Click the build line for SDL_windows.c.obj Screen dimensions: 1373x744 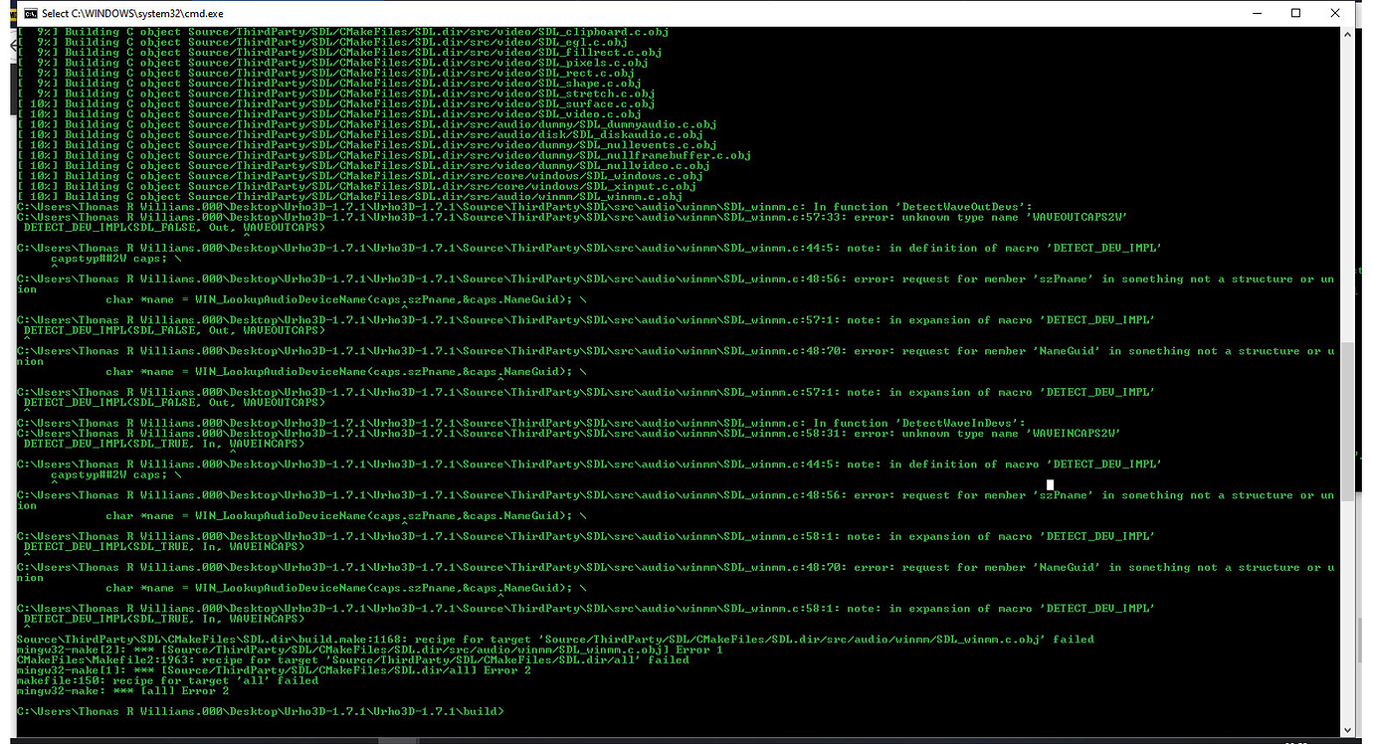[x=360, y=176]
